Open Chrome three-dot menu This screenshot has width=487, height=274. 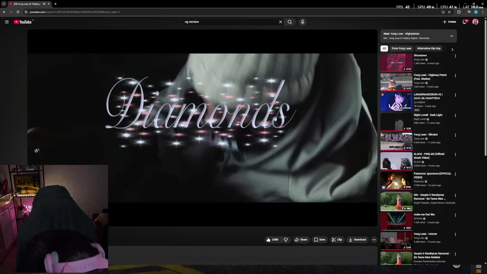pos(483,12)
